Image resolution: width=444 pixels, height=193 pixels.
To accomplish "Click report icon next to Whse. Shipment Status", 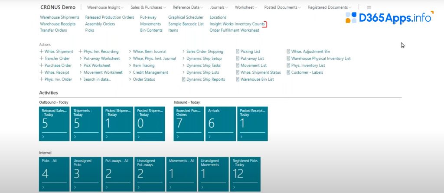I will click(238, 72).
